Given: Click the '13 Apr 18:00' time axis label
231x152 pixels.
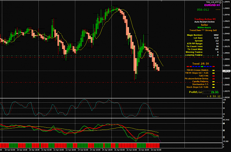Looking at the screenshot, I should coord(71,150).
